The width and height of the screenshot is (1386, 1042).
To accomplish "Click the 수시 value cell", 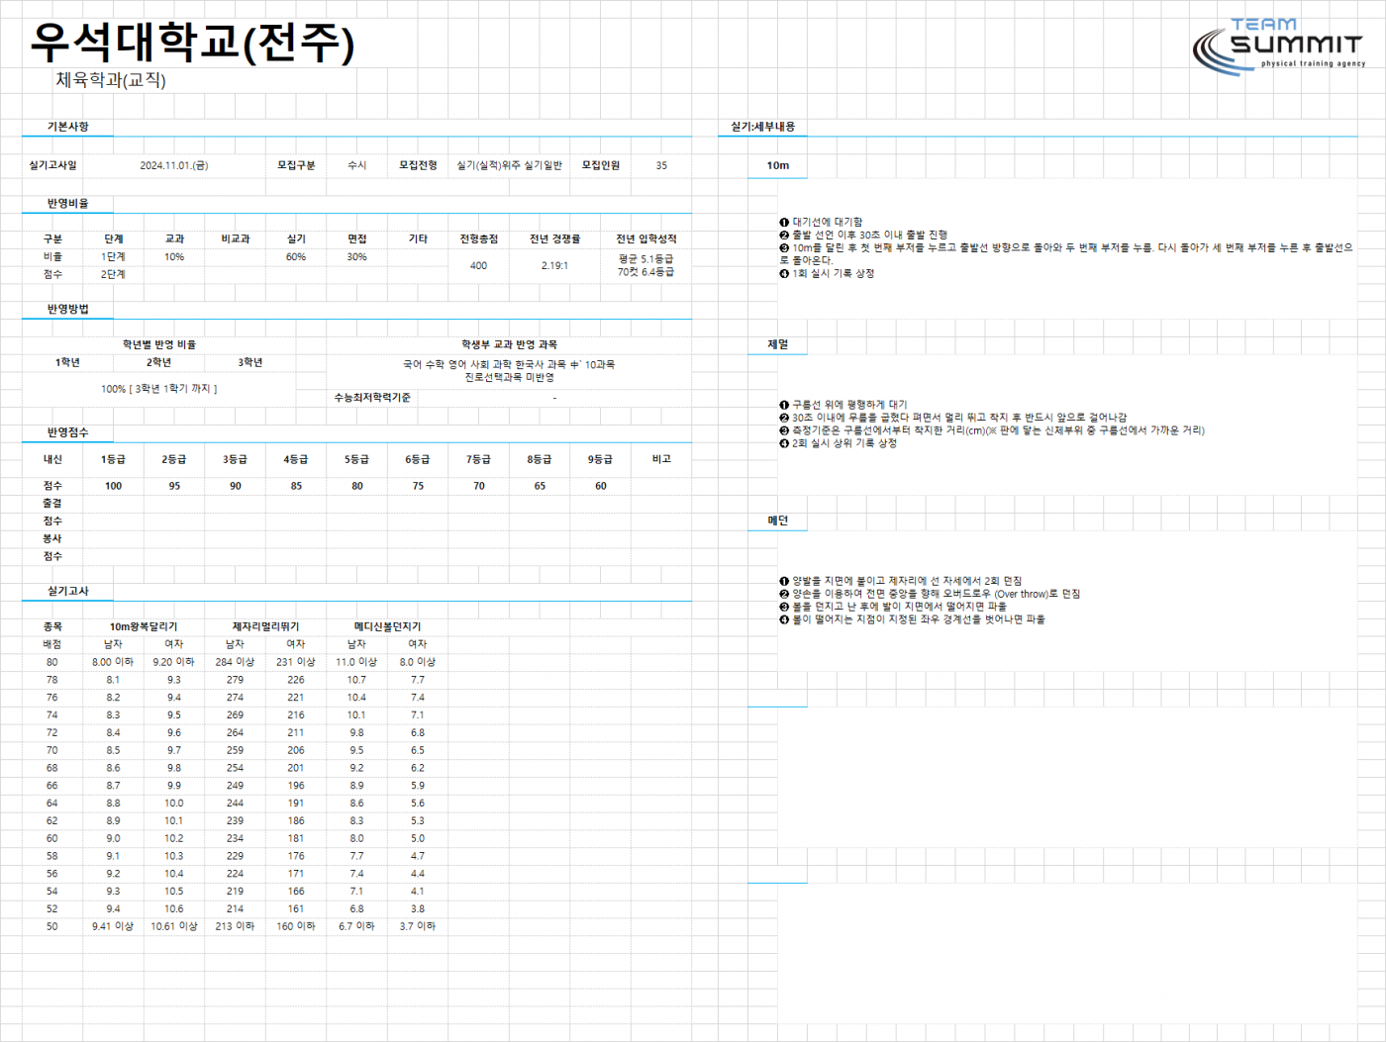I will coord(357,165).
